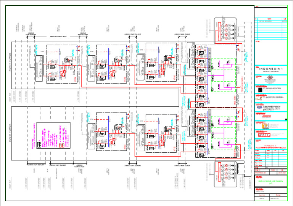
Task: Click the RESTAURANT zone label
Action: pos(56,174)
